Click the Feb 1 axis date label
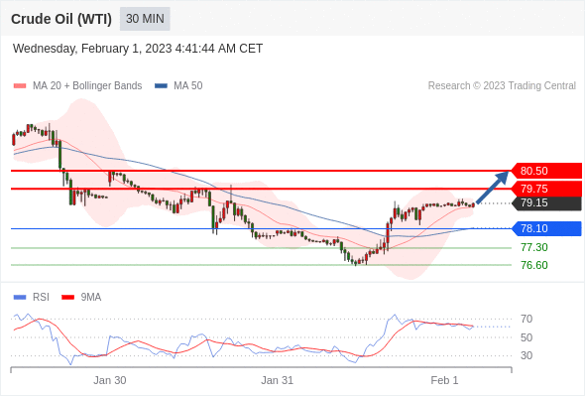 pos(444,380)
